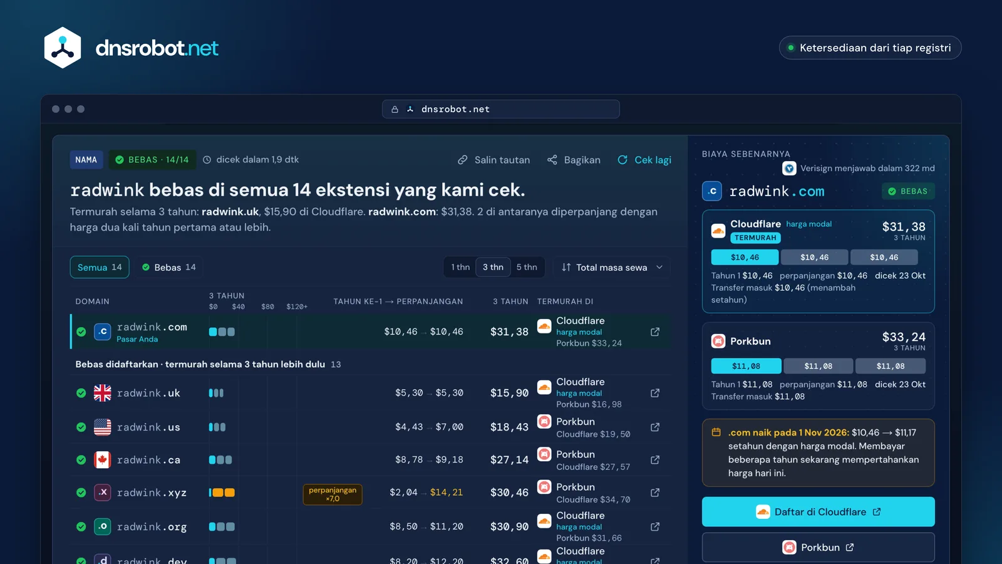This screenshot has width=1002, height=564.
Task: Open external link icon in radwink.org row
Action: pos(655,526)
